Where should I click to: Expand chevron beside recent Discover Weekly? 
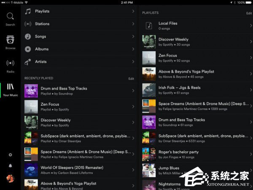[x=133, y=122]
